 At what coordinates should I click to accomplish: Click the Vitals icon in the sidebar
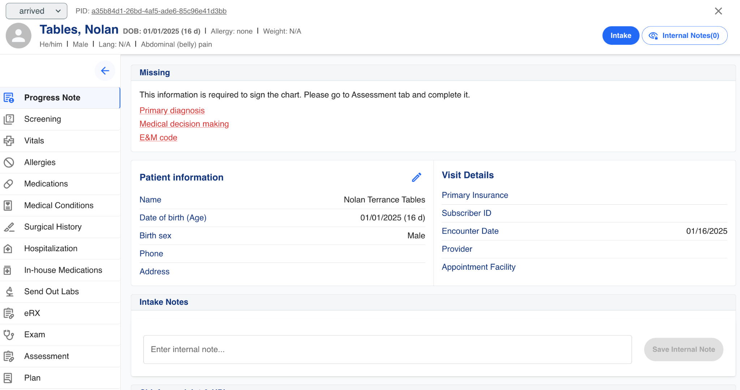(9, 141)
